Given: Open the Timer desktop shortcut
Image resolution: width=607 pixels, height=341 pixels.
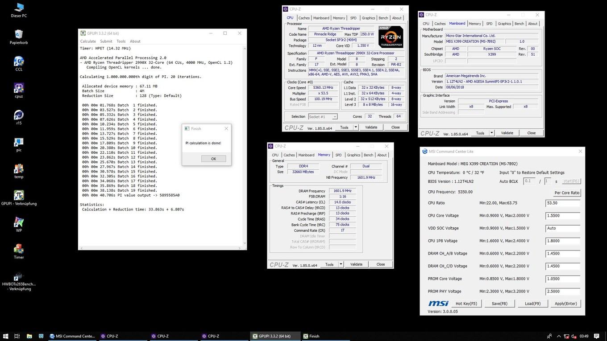Looking at the screenshot, I should coord(19,251).
